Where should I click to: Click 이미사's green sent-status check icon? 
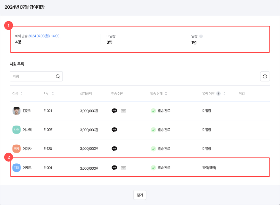coord(153,149)
